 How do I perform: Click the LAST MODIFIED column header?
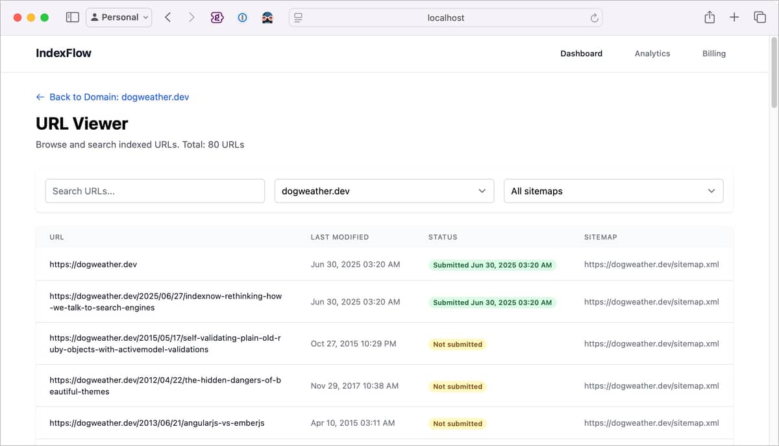click(340, 237)
